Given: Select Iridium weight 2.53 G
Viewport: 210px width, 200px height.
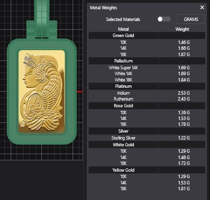Looking at the screenshot, I should point(184,93).
